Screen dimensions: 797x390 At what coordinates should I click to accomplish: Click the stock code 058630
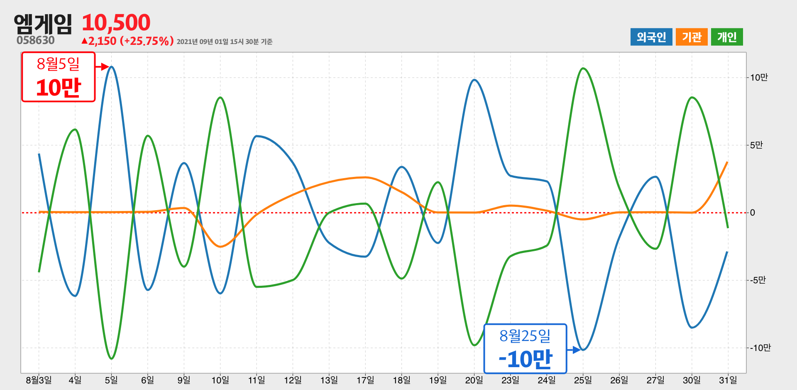[x=36, y=40]
